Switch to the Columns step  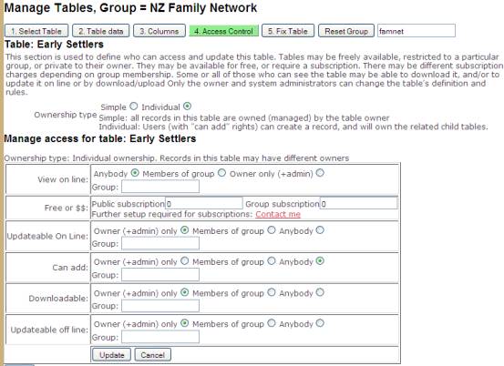pos(159,31)
